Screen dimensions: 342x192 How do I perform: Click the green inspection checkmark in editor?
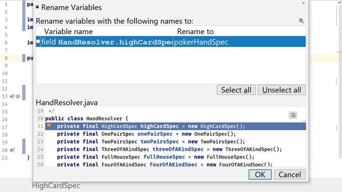(340, 2)
